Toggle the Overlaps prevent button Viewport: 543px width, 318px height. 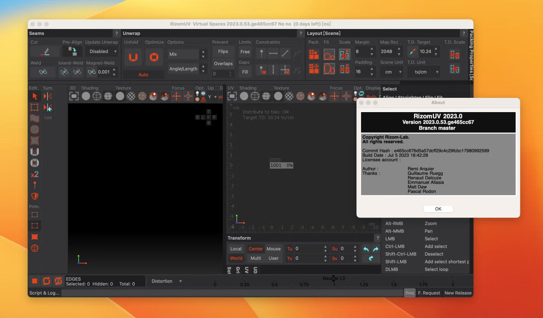[x=223, y=64]
